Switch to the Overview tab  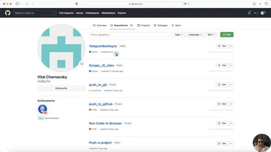click(100, 25)
